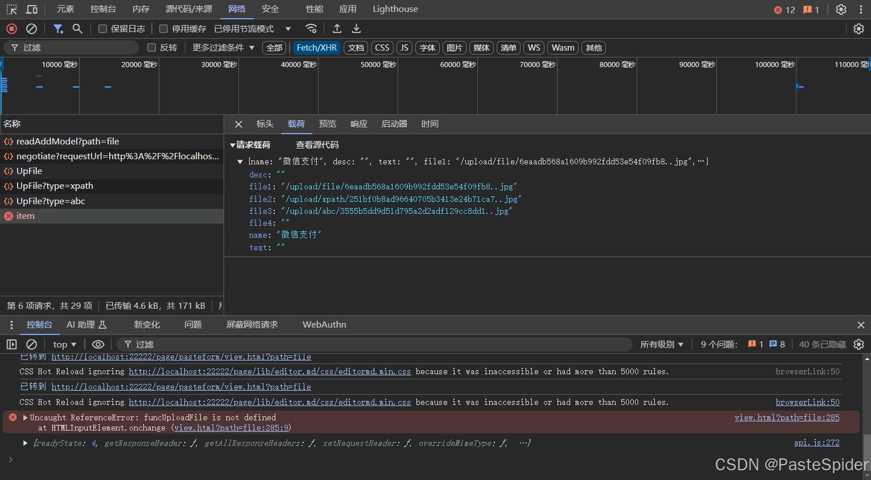Expand the Uncaught ReferenceError message
Screen dimensions: 871x480
(25, 417)
